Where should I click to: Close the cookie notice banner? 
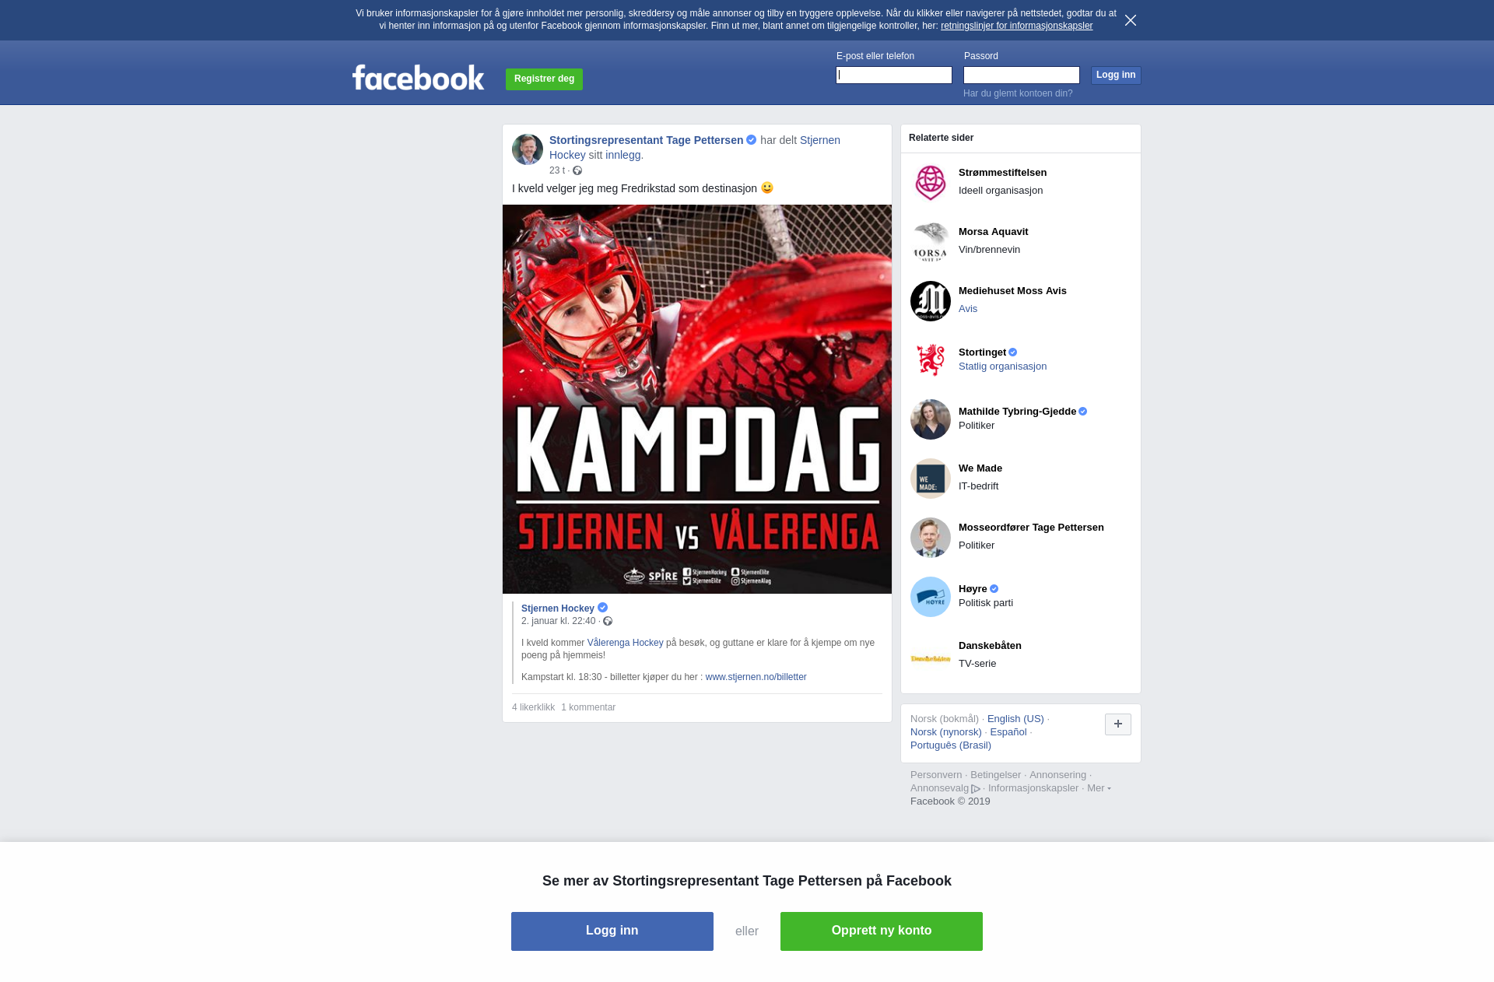tap(1131, 20)
